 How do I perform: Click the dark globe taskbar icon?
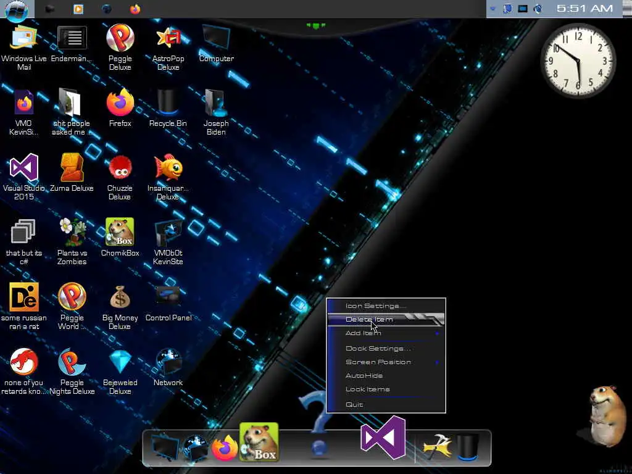(106, 9)
